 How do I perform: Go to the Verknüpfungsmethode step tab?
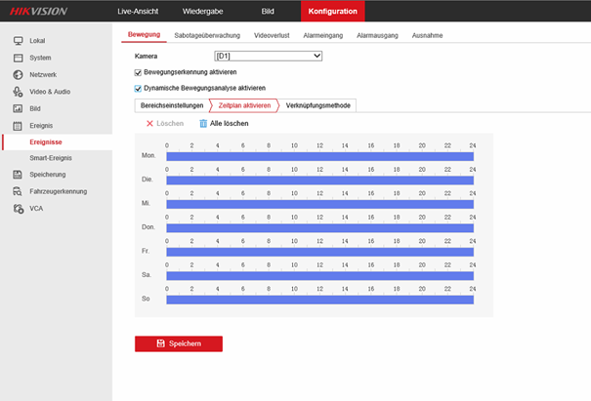pos(318,104)
